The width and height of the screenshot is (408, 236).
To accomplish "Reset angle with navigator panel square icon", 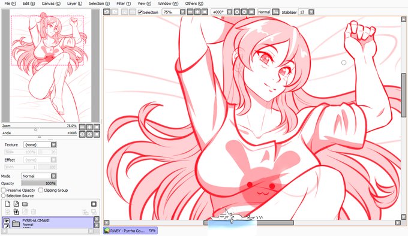I will coord(97,135).
